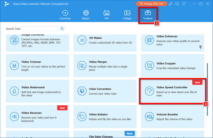
Task: Click 'Reverse your video' description text
Action: pos(39,119)
